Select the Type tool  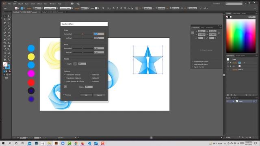(x=9, y=23)
